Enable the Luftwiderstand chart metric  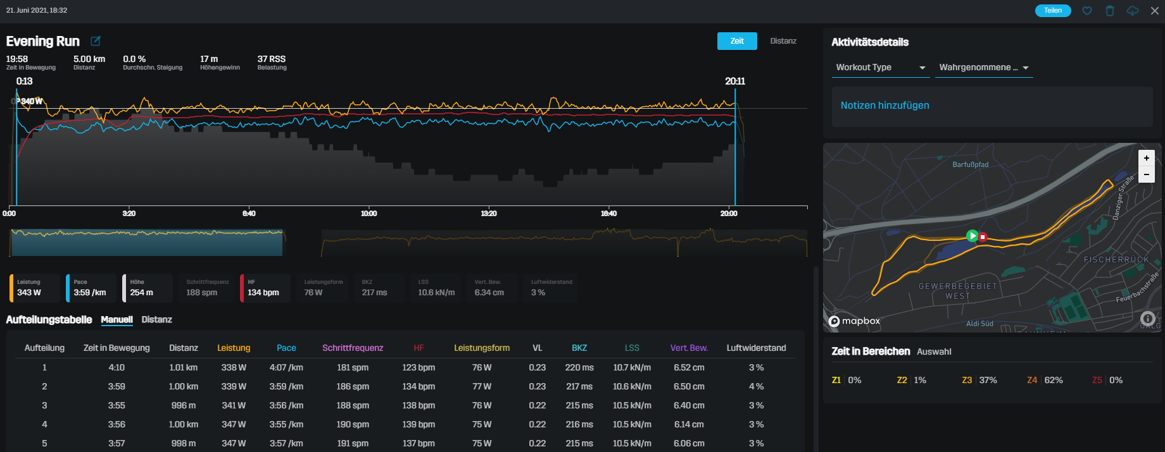[x=551, y=288]
